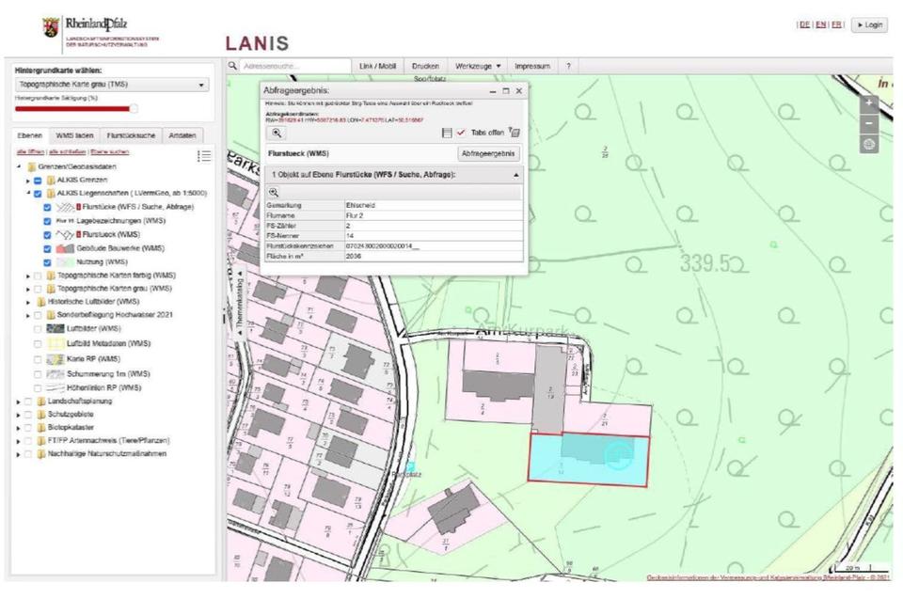Enable the Luftbilder (WMS) layer checkbox
This screenshot has width=903, height=599.
[x=38, y=329]
